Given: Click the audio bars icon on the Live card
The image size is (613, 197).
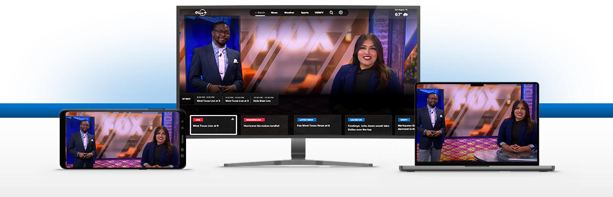Looking at the screenshot, I should (x=233, y=119).
